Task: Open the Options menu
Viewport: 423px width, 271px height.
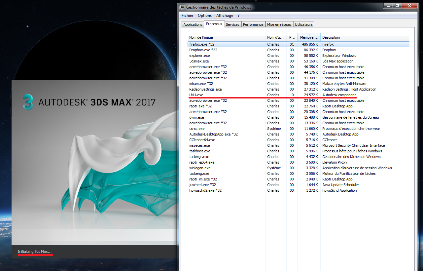Action: pyautogui.click(x=205, y=16)
